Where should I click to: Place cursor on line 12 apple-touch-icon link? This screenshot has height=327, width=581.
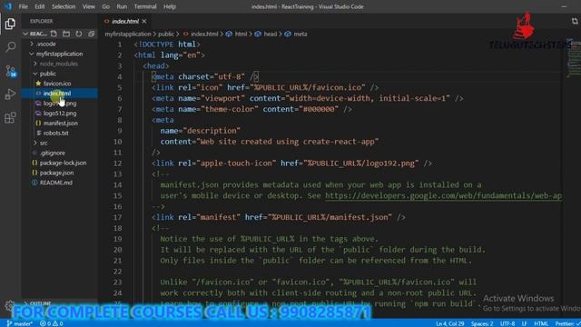coord(291,163)
